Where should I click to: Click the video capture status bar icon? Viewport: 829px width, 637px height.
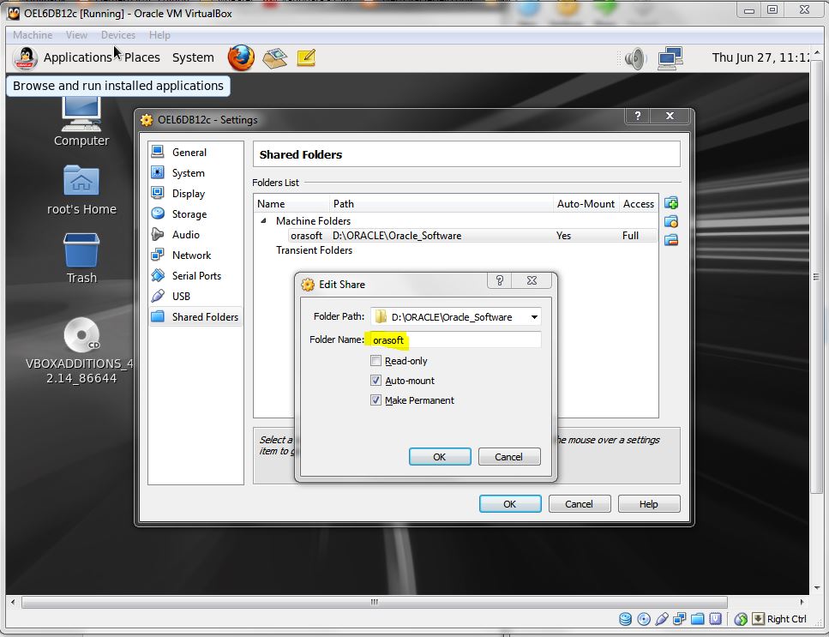pos(715,619)
